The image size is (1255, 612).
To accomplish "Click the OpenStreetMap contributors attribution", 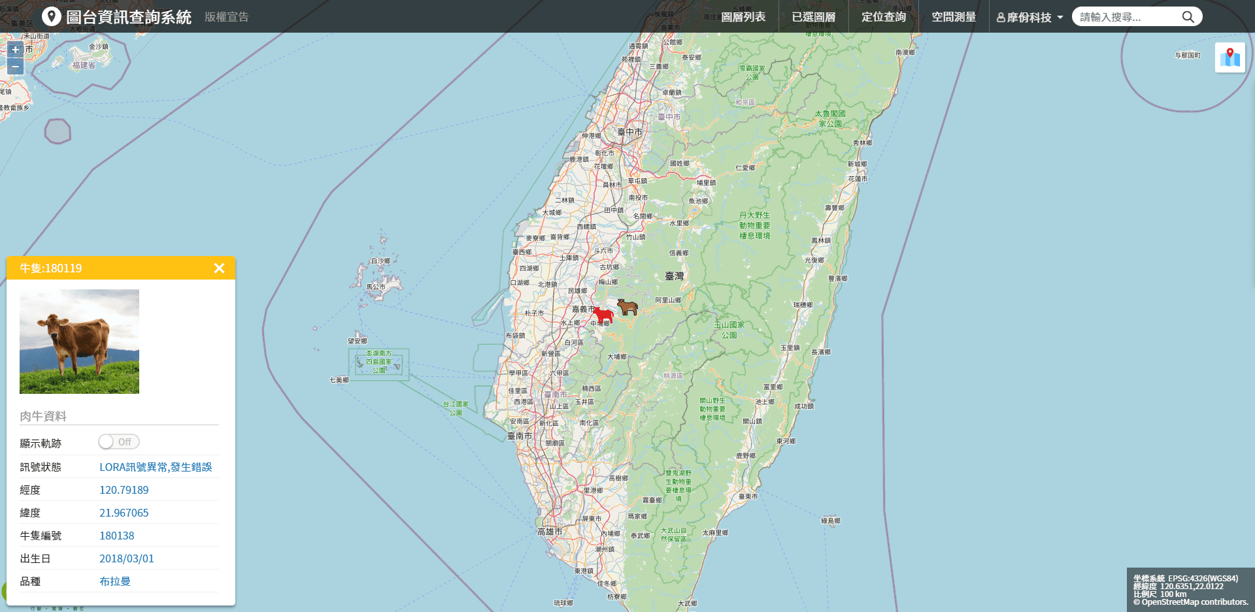I will click(1191, 602).
